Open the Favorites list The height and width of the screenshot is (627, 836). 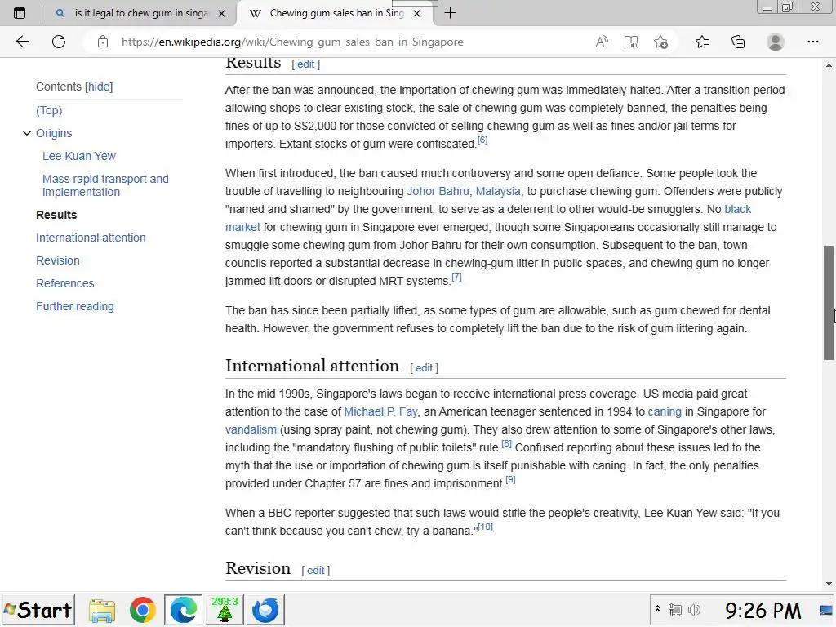[702, 42]
